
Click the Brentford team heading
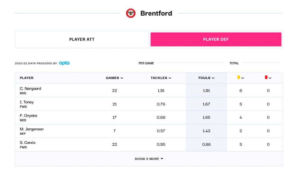click(156, 13)
